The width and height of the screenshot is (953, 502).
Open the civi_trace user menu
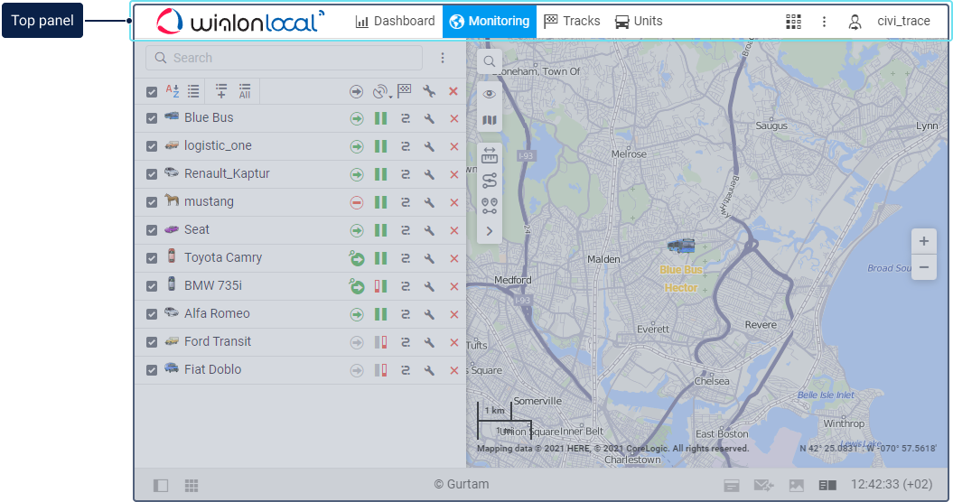(x=903, y=22)
